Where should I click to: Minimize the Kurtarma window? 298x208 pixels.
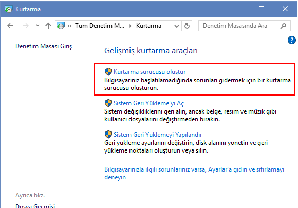click(x=238, y=9)
